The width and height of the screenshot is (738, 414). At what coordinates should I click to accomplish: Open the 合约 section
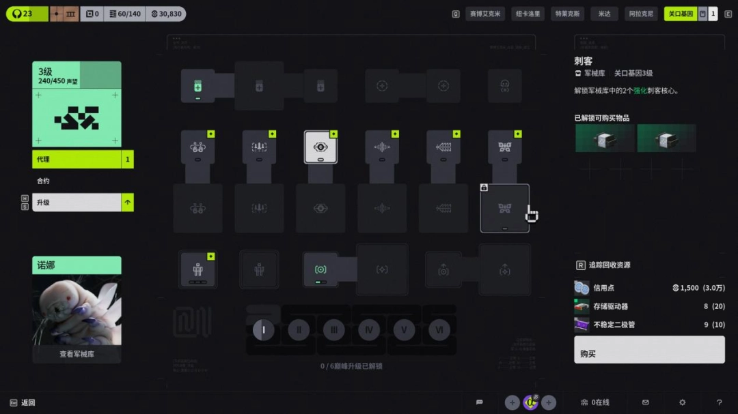[x=43, y=181]
